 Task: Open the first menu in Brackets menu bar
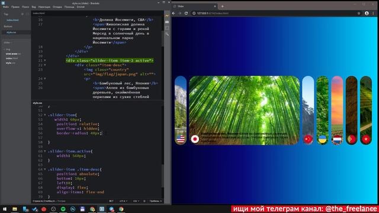pos(6,7)
